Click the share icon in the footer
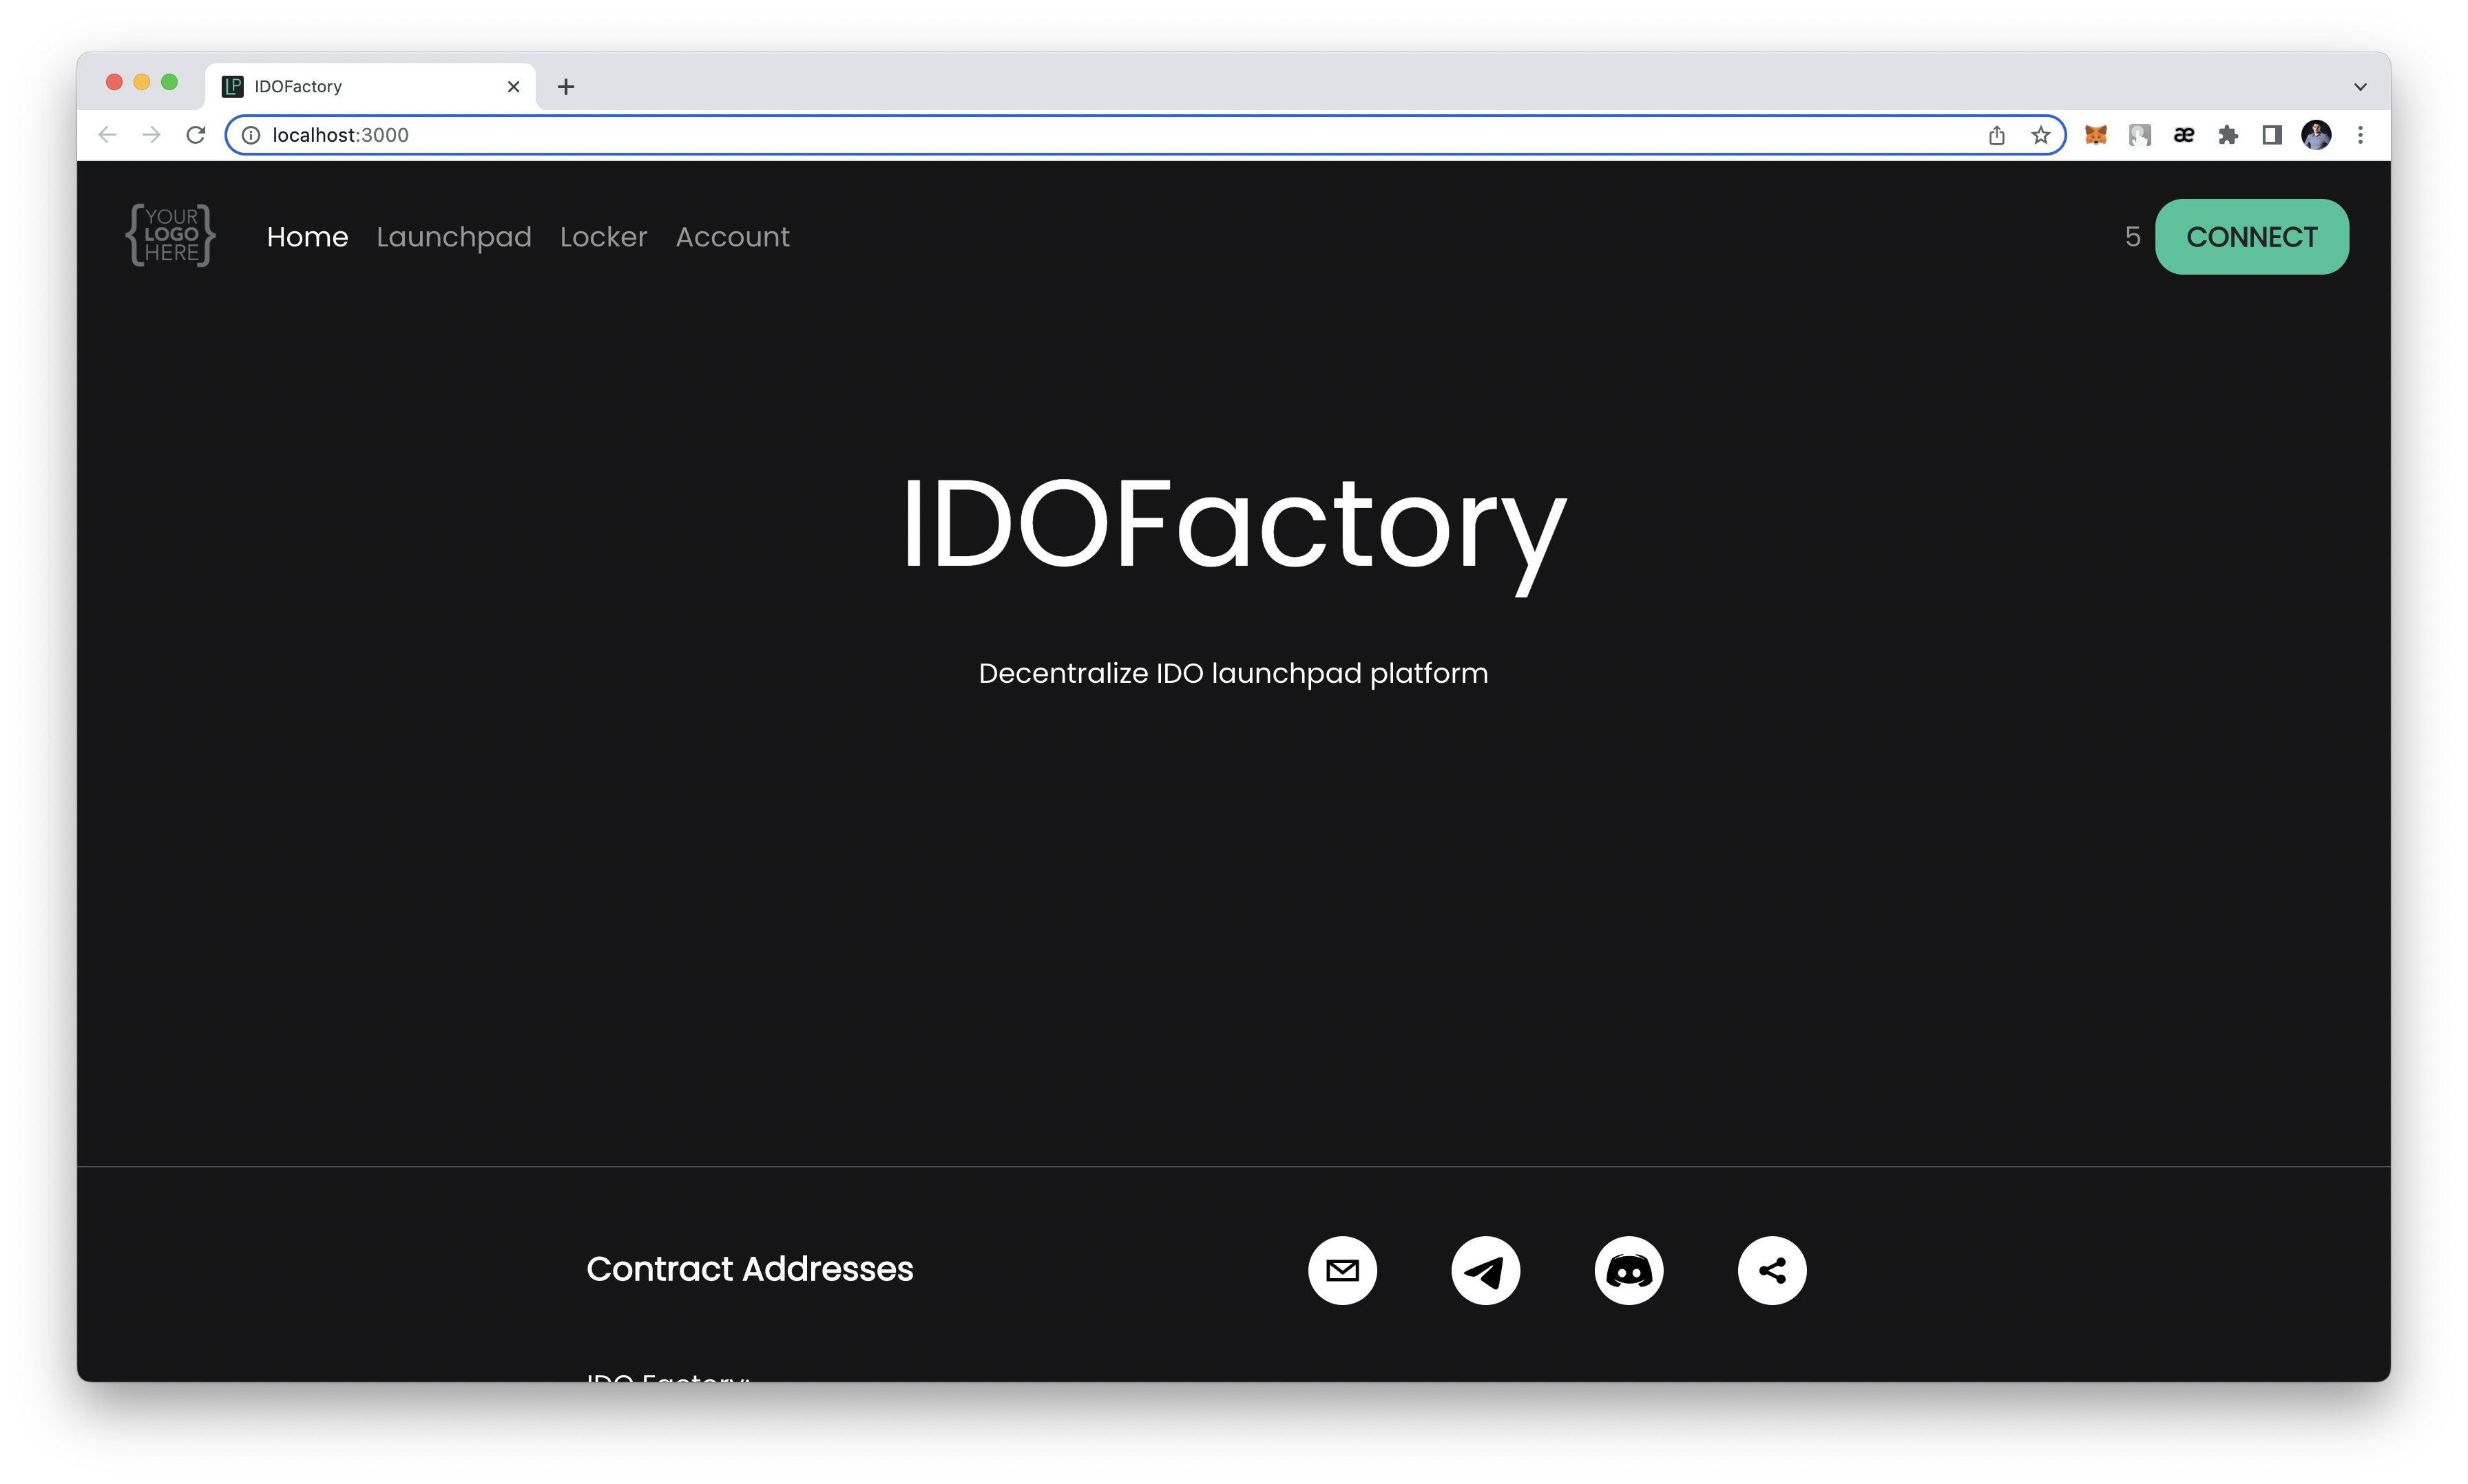Screen dimensions: 2468x1484 click(1770, 1271)
